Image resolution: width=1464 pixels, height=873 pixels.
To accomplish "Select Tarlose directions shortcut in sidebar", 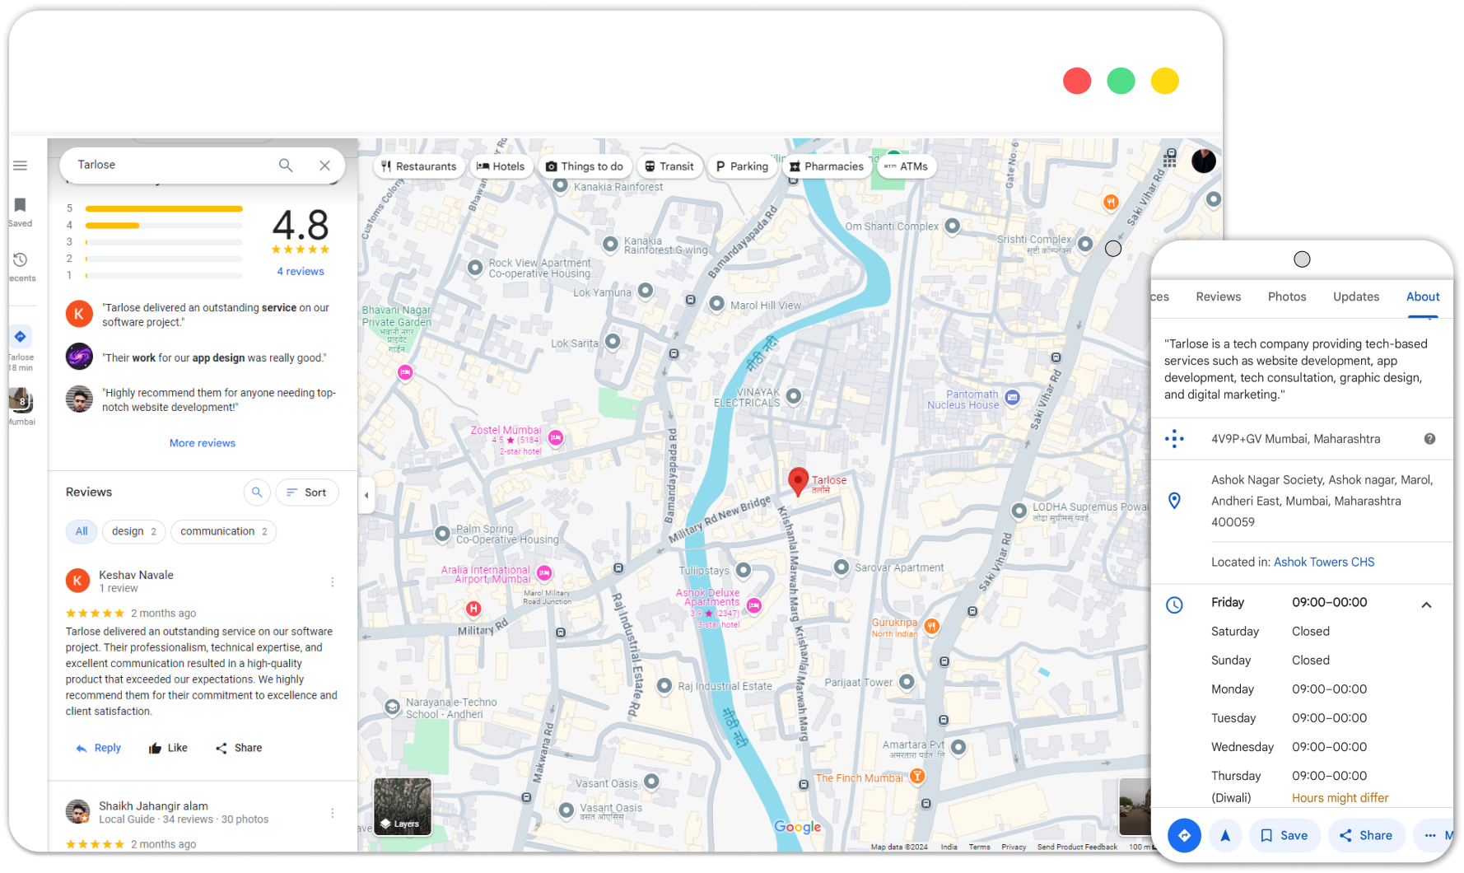I will coord(21,336).
